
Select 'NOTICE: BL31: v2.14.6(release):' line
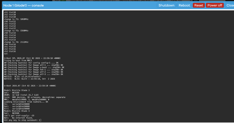click(x=22, y=76)
